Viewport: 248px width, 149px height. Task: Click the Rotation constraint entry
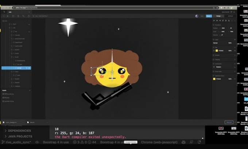pyautogui.click(x=218, y=67)
